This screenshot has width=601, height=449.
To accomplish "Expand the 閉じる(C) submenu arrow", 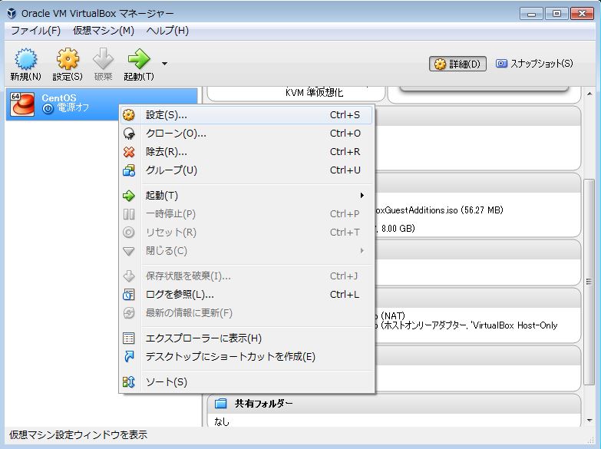I will pyautogui.click(x=362, y=251).
